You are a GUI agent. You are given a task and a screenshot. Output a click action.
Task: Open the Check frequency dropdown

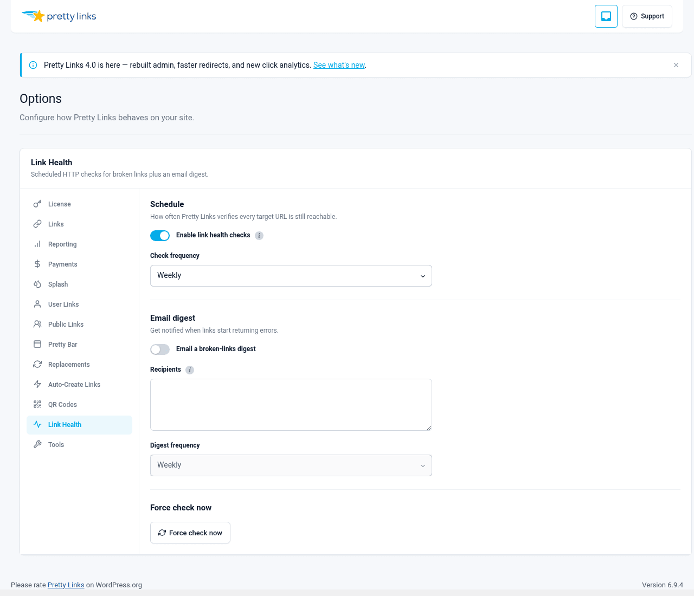coord(291,276)
